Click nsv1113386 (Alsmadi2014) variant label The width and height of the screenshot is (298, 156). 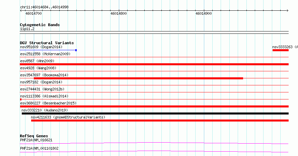[x=44, y=96]
